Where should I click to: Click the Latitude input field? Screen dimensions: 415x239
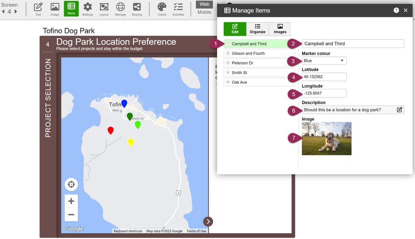pyautogui.click(x=324, y=77)
